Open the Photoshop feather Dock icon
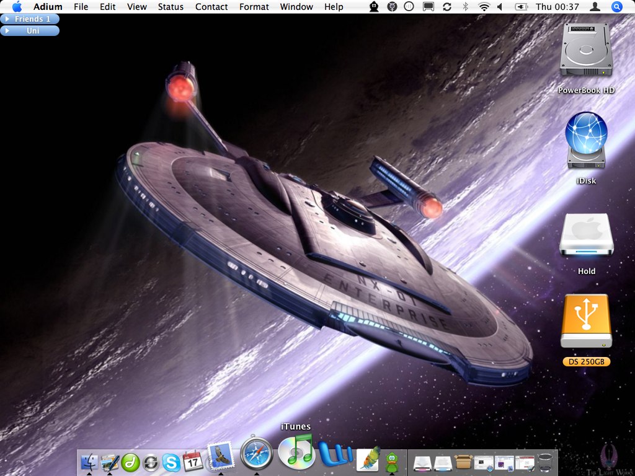Image resolution: width=635 pixels, height=476 pixels. tap(368, 459)
